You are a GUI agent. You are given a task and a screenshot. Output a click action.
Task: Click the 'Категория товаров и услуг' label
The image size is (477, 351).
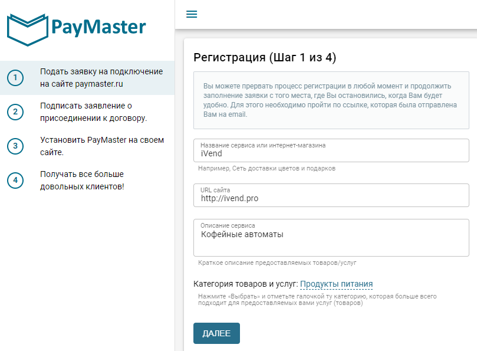point(246,284)
